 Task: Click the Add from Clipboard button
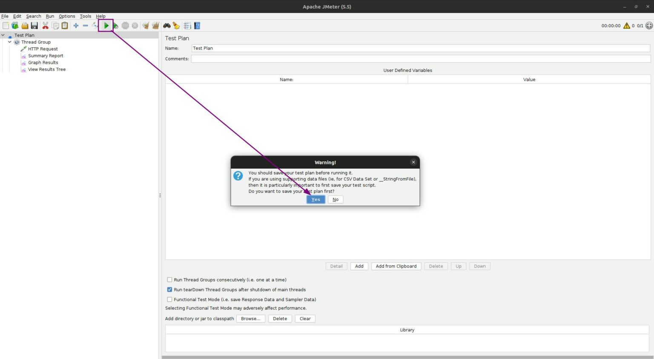tap(396, 266)
